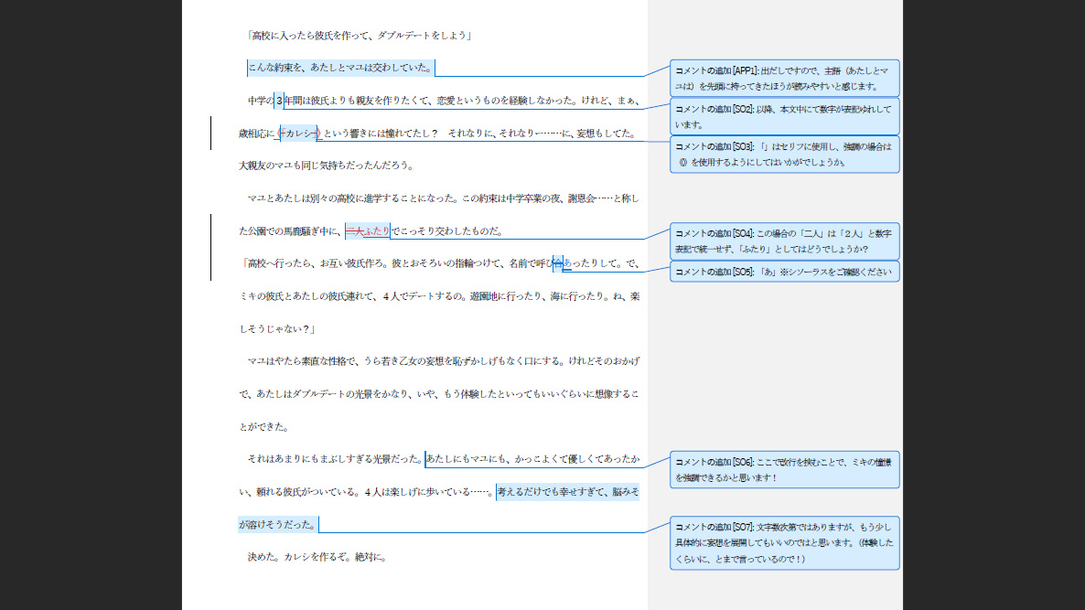Place cursor in first line 「高校に入ったら彼氏を作って

359,36
